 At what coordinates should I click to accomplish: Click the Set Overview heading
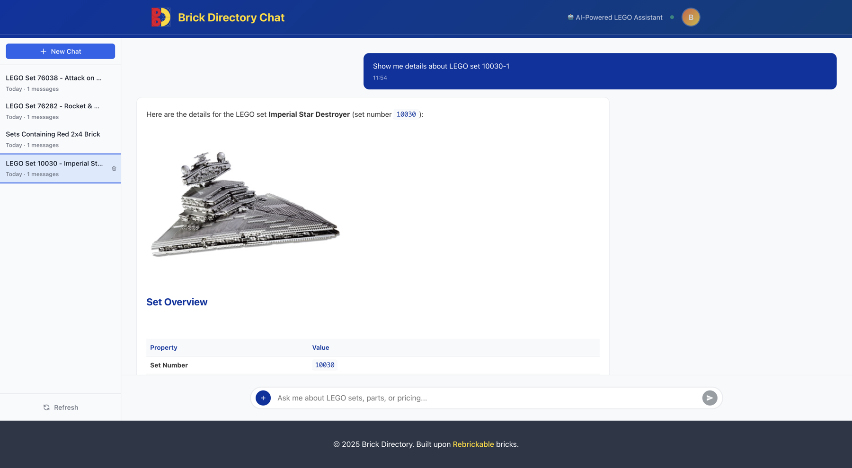click(177, 302)
